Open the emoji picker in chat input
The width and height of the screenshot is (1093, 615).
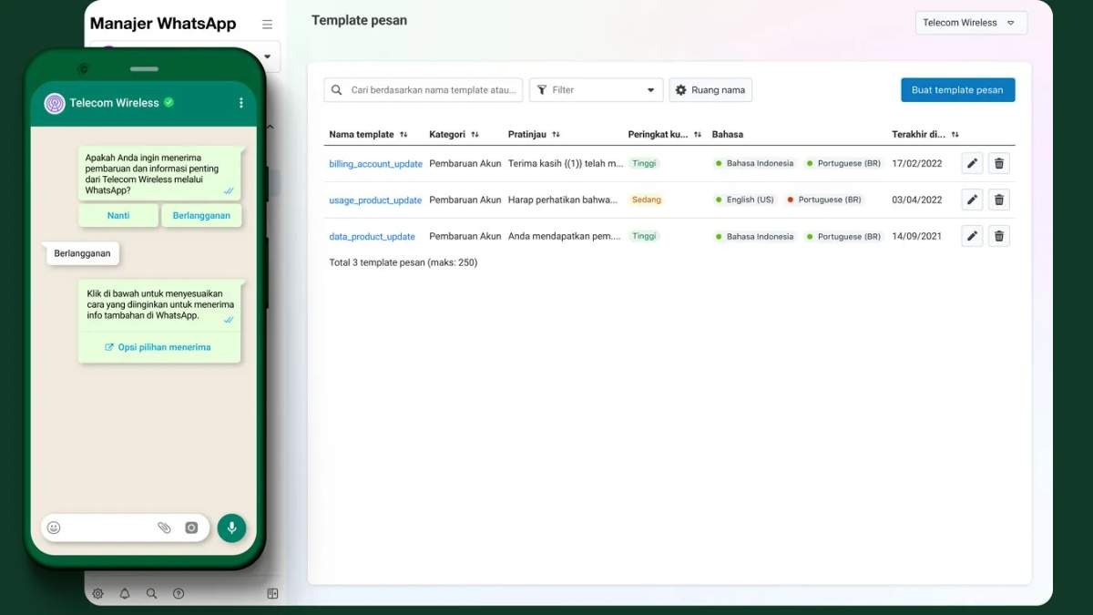pyautogui.click(x=54, y=528)
